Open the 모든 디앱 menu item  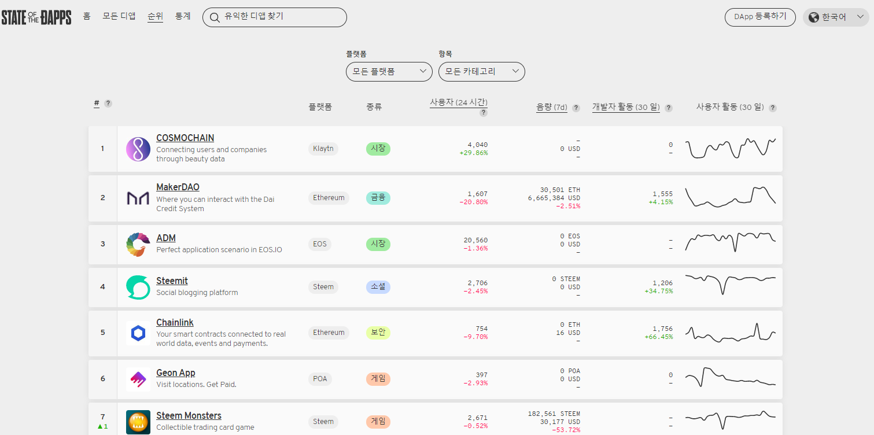tap(119, 16)
